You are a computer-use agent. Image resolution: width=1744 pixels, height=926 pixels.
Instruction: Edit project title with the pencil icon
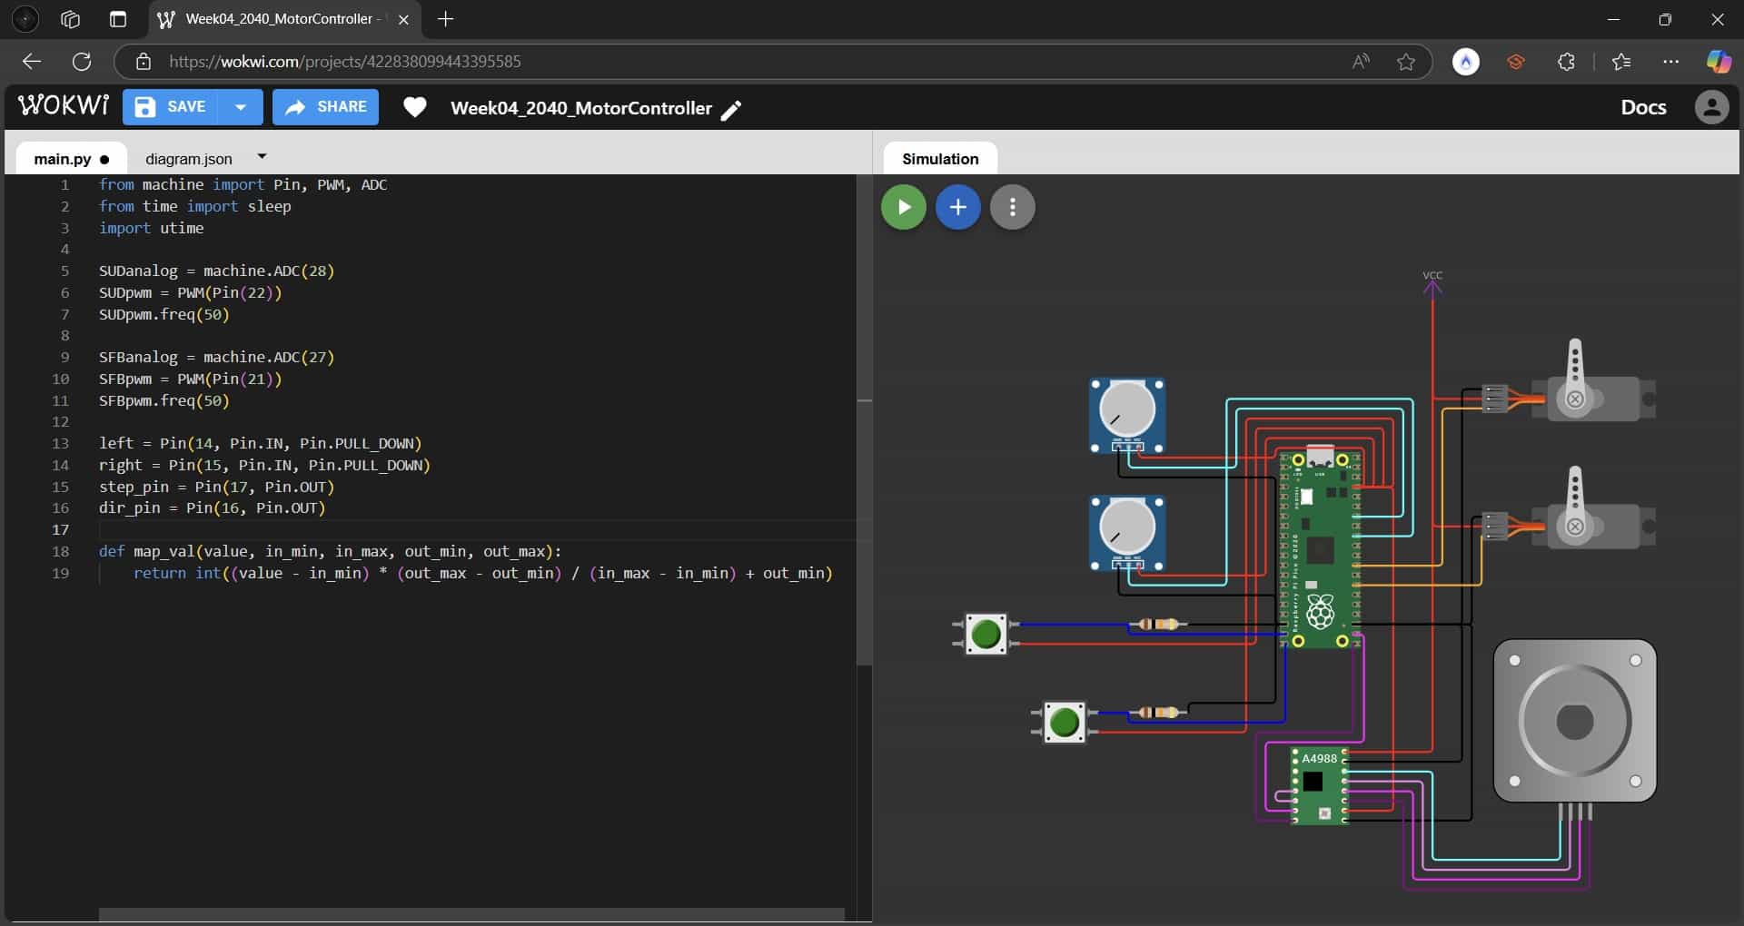click(731, 110)
